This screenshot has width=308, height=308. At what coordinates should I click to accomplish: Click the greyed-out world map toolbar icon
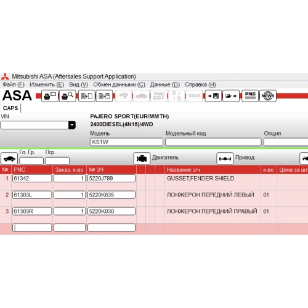click(123, 96)
